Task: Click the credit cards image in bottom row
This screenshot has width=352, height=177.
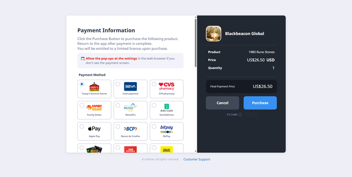Action: tap(94, 149)
